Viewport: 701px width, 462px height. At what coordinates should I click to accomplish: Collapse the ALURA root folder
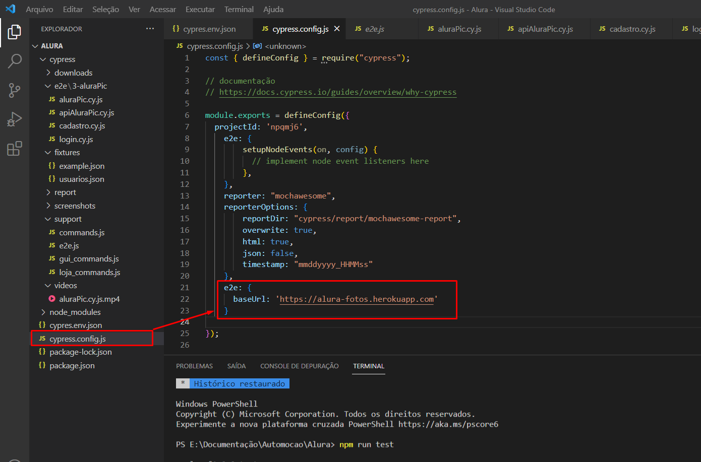point(35,46)
